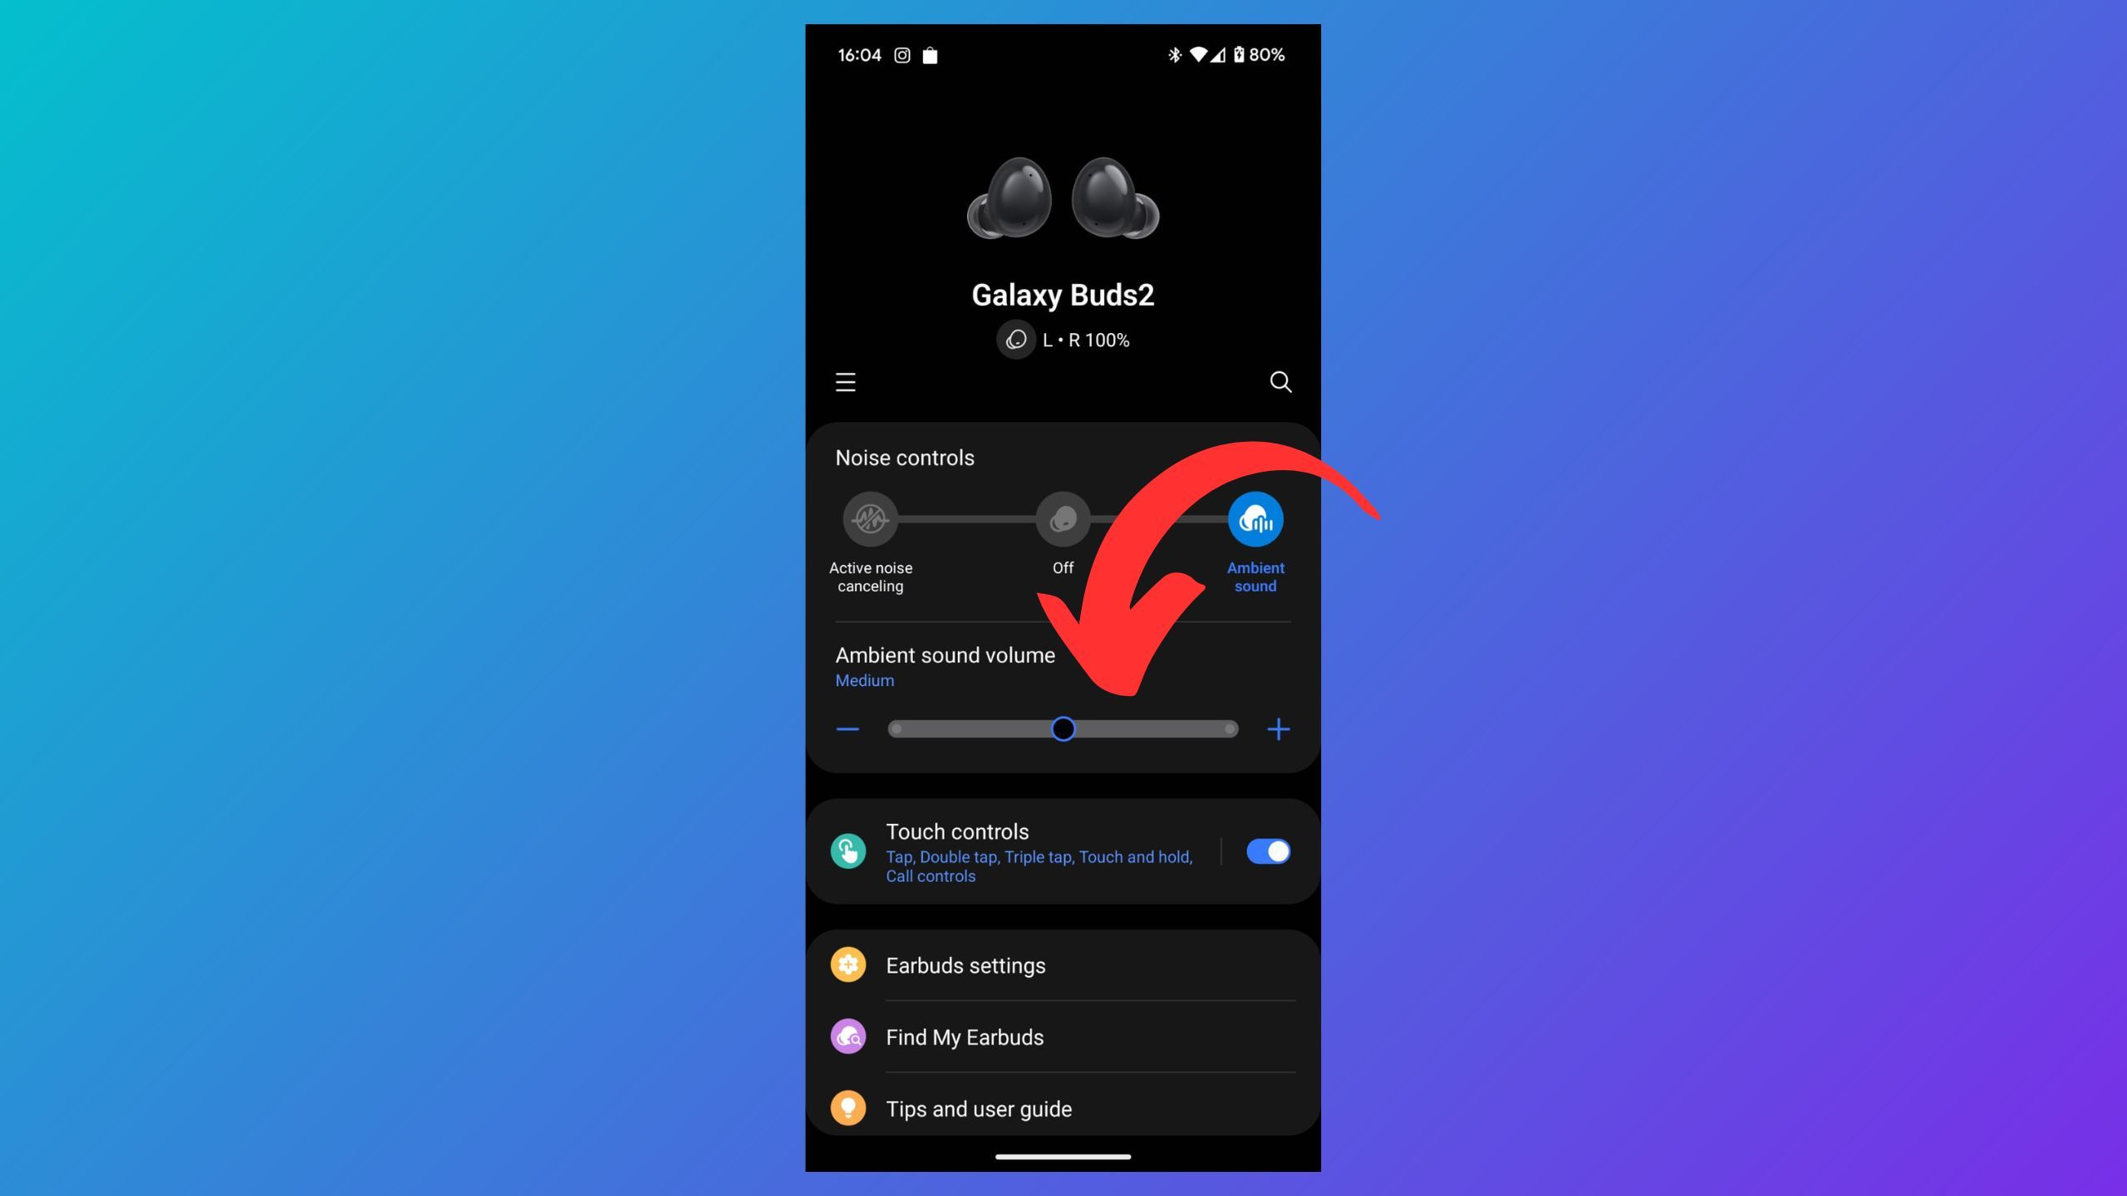Tap the search icon at top right
Viewport: 2127px width, 1196px height.
coord(1280,381)
